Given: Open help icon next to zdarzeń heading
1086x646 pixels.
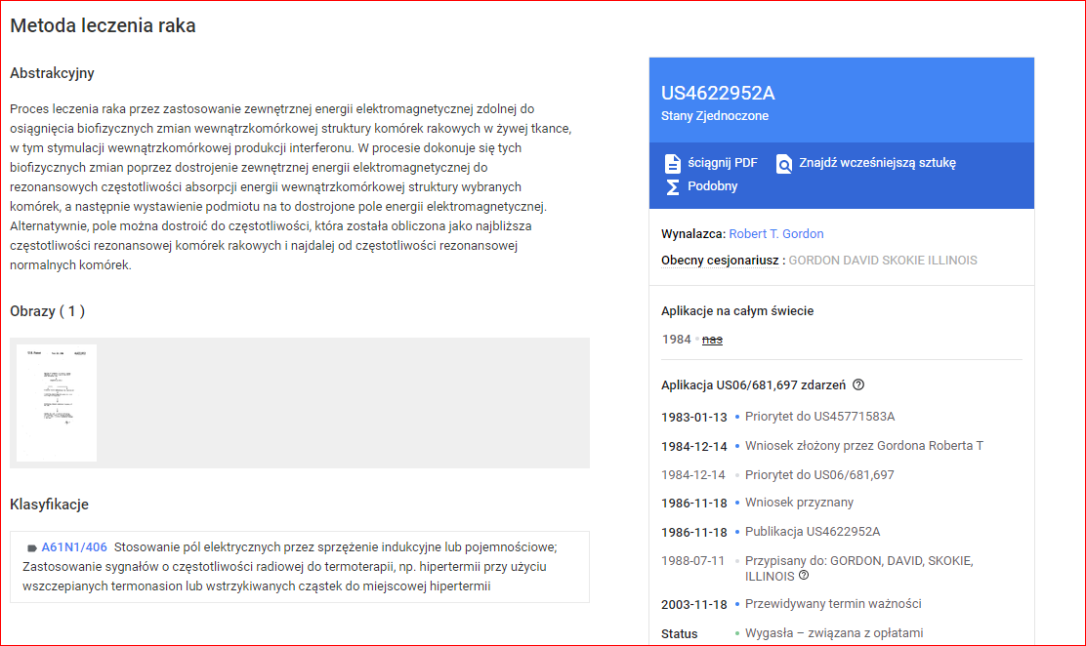Looking at the screenshot, I should click(858, 385).
